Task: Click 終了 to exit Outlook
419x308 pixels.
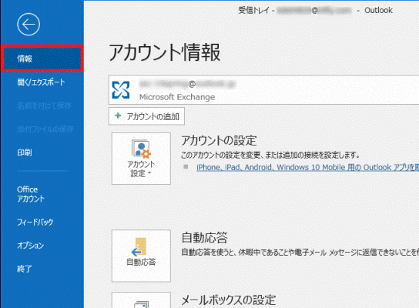Action: click(x=25, y=269)
